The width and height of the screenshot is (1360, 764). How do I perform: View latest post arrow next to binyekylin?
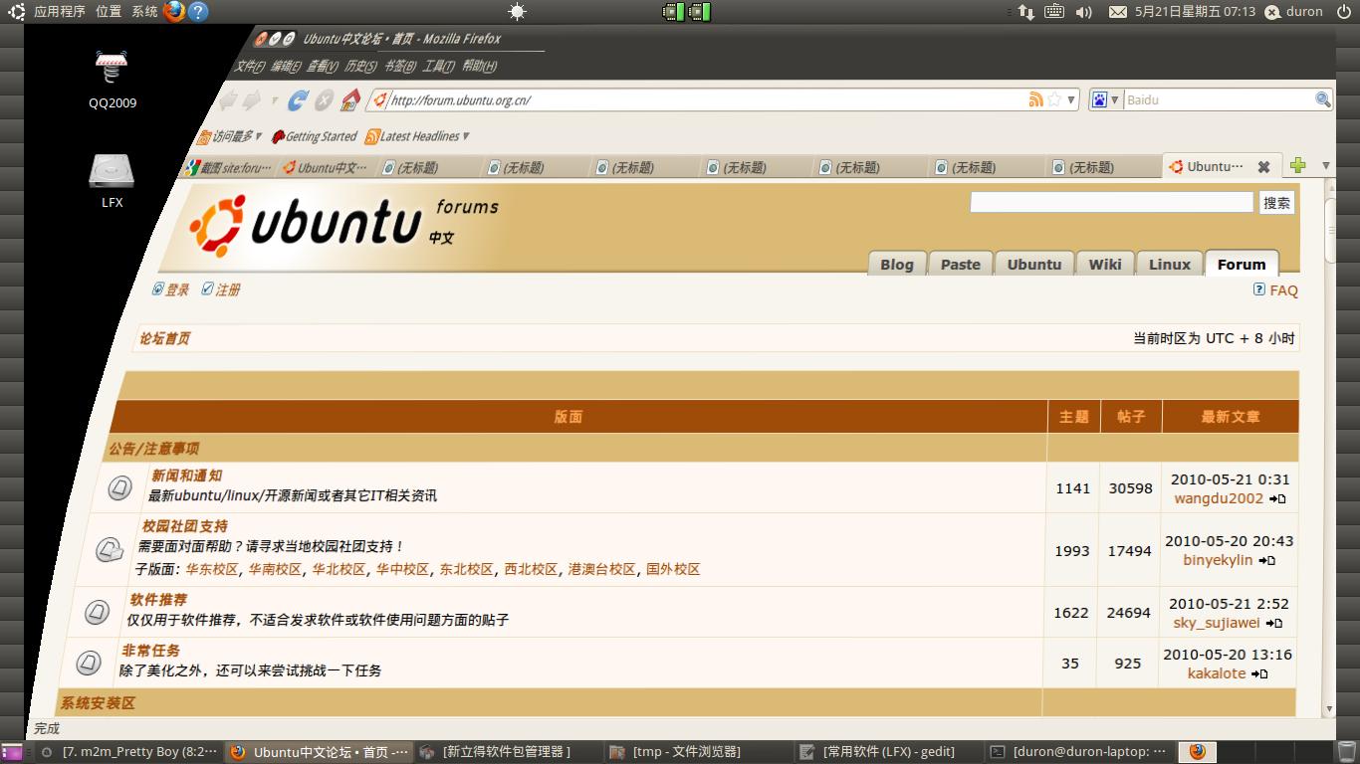tap(1267, 561)
